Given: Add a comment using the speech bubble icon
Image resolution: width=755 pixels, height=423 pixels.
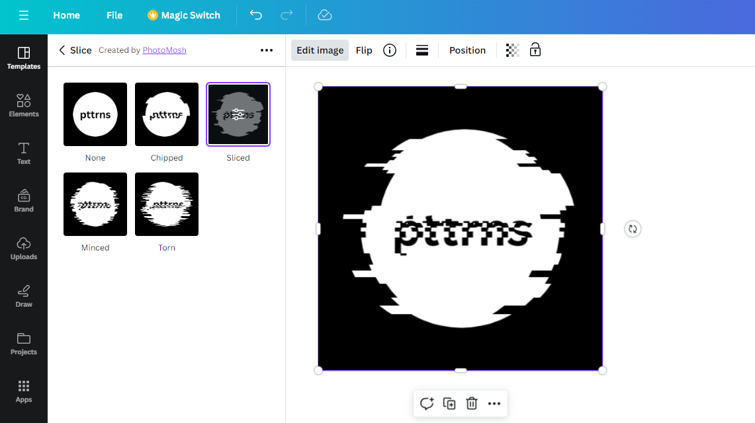Looking at the screenshot, I should 427,403.
